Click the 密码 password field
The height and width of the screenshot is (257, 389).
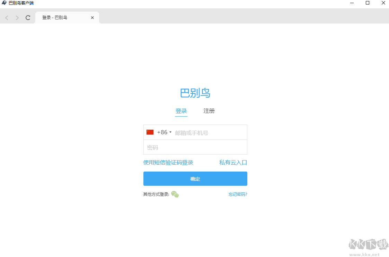195,147
